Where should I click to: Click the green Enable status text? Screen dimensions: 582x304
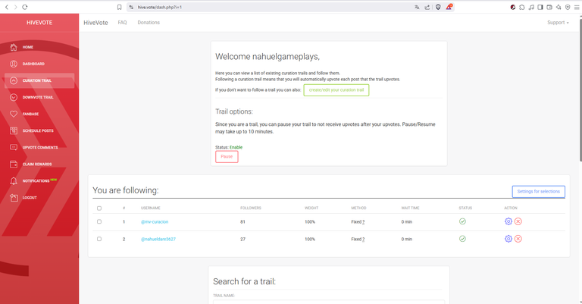click(x=236, y=147)
